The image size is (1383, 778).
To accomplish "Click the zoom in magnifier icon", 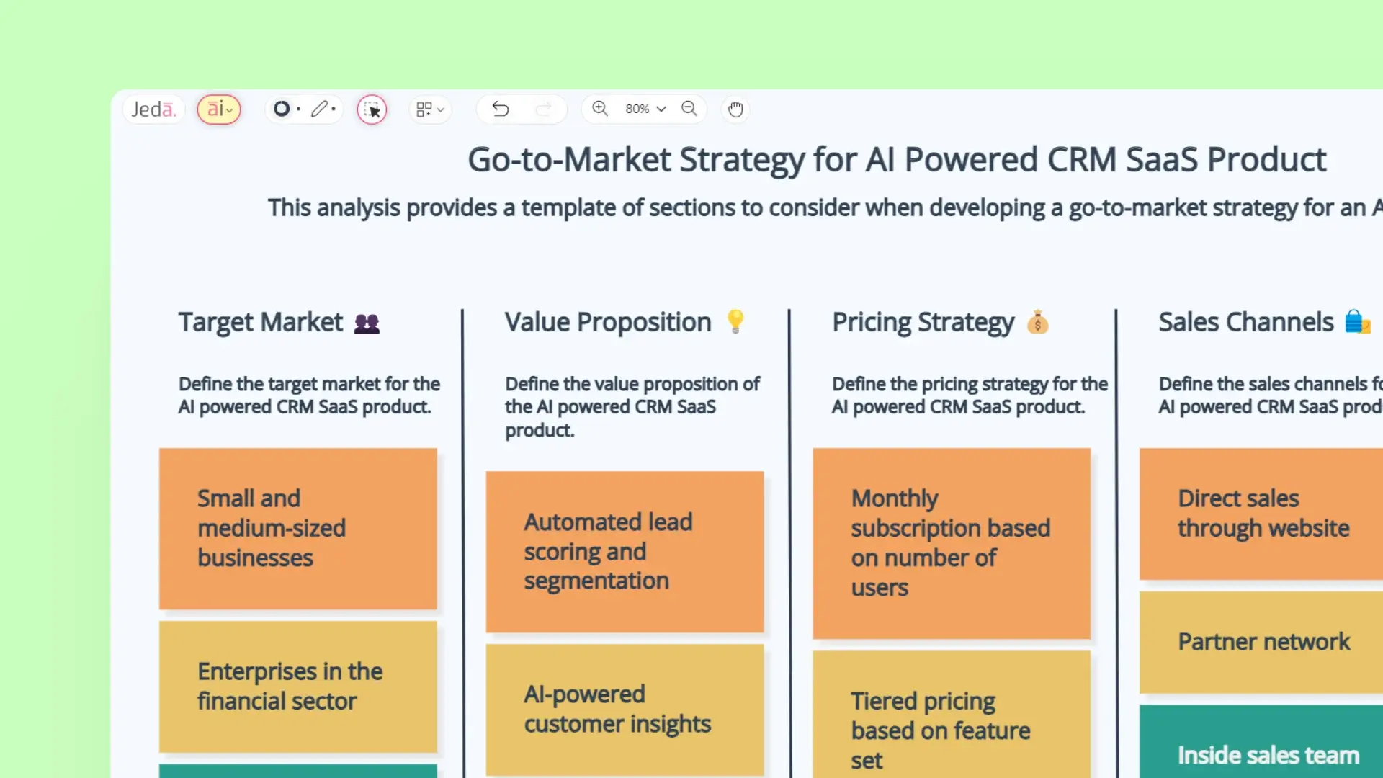I will click(x=600, y=109).
